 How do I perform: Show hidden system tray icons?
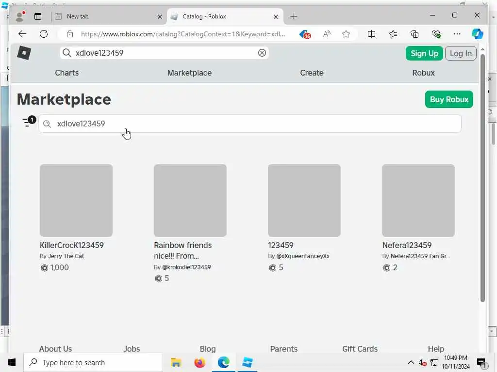(411, 362)
